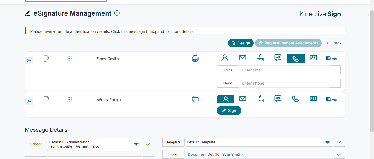Select text message passcode icon for Sam Smith

click(278, 58)
